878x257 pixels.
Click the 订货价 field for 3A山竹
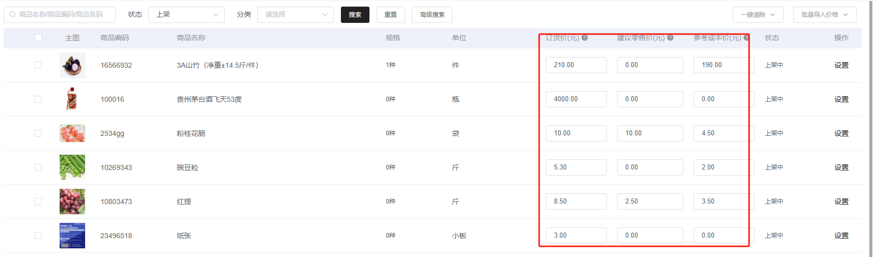click(576, 65)
